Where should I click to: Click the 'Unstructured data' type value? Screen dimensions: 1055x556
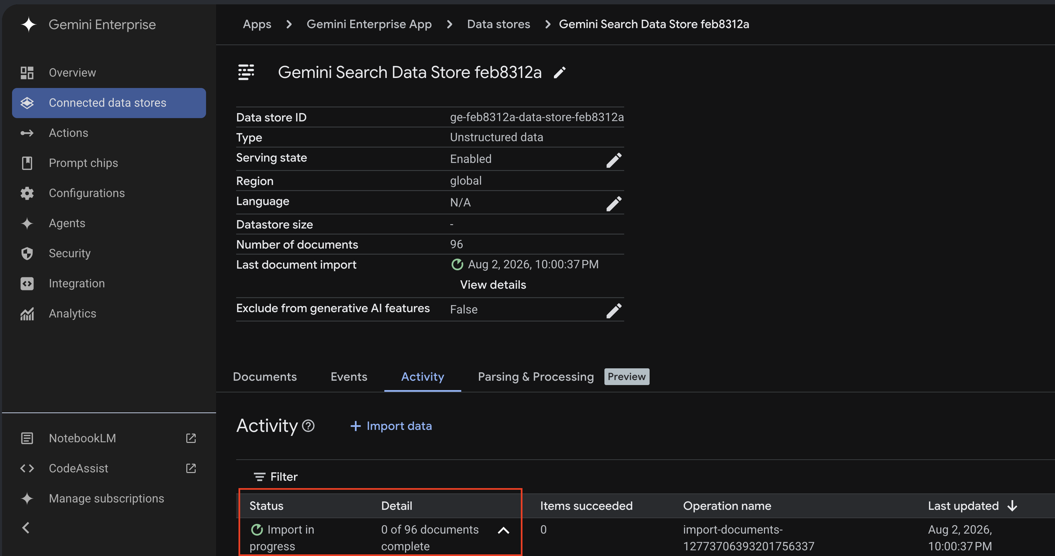coord(496,137)
